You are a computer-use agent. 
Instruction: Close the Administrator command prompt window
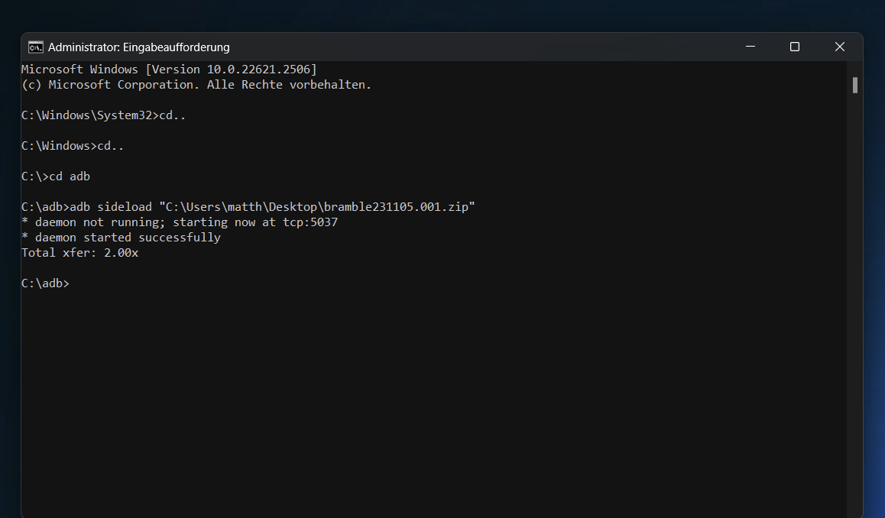coord(839,47)
